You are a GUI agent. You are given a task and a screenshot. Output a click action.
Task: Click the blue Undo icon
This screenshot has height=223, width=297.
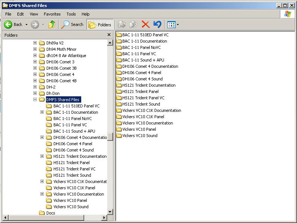(x=158, y=24)
